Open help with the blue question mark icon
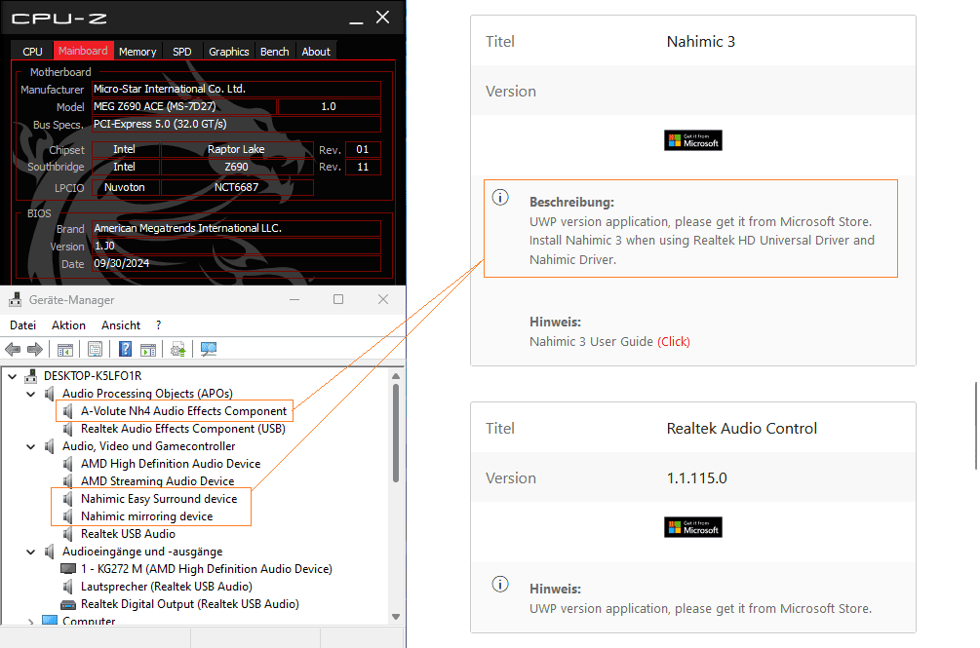The image size is (980, 648). 125,350
